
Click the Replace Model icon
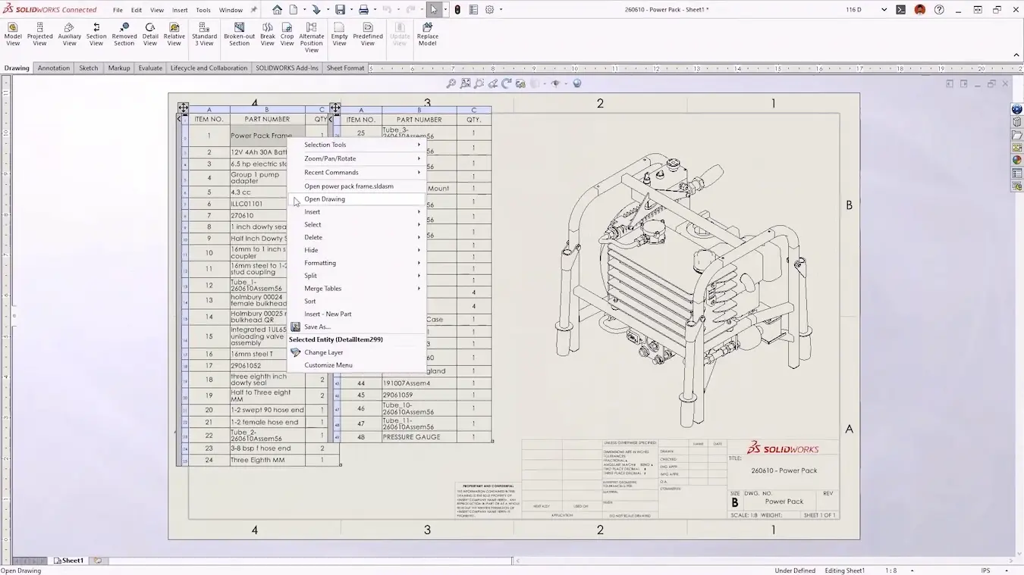pos(427,33)
